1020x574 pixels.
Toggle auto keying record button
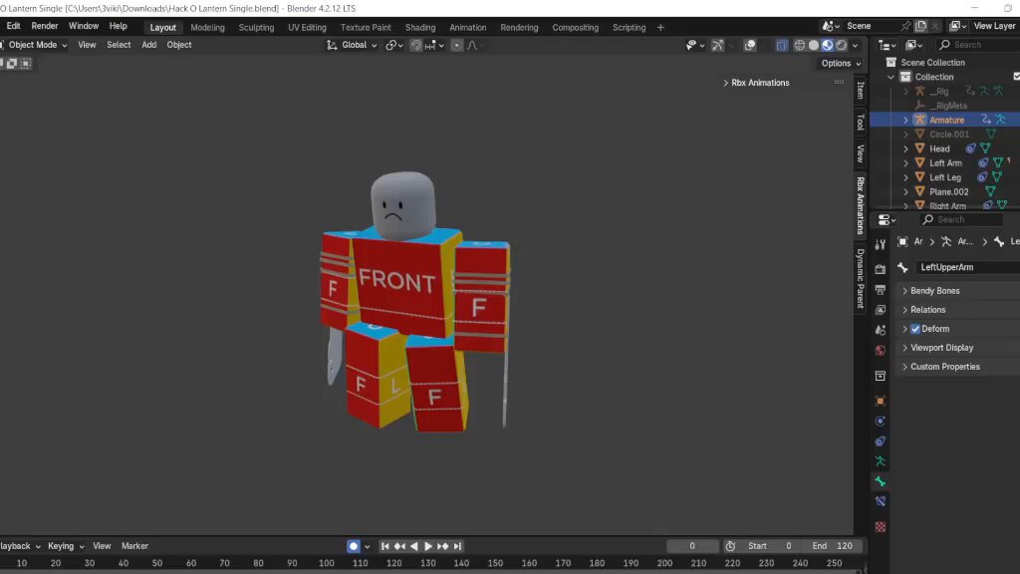pos(354,546)
